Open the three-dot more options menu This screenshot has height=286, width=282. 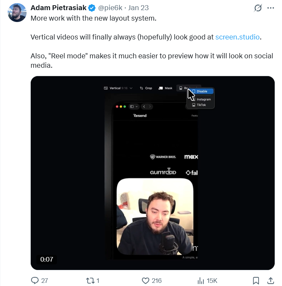click(x=270, y=8)
